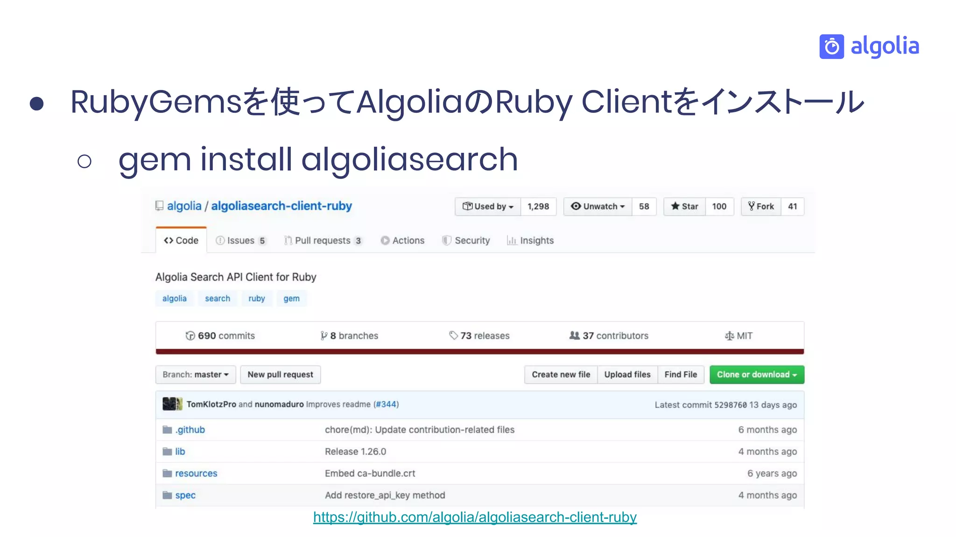
Task: Open the Embed ca-bundle.crt commit message
Action: 370,474
